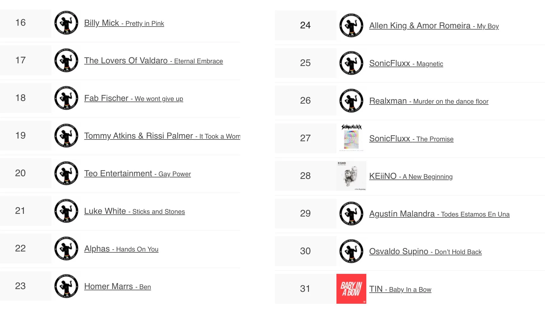Click the chart logo beside Osvaldo Supino
This screenshot has width=545, height=310.
click(351, 251)
